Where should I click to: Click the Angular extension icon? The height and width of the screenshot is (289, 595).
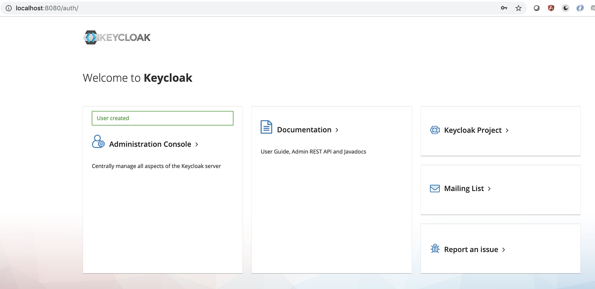click(551, 8)
